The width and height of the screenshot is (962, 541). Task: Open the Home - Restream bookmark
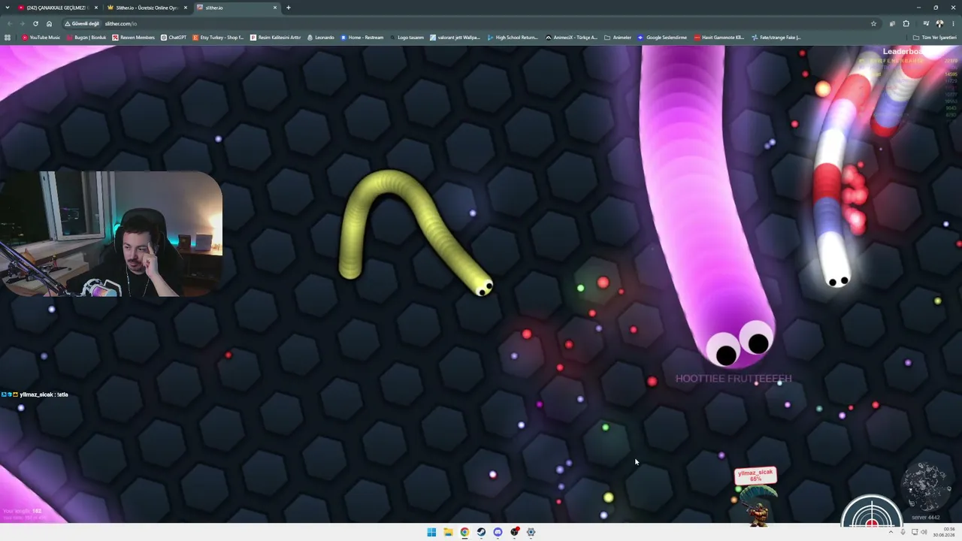pos(362,37)
